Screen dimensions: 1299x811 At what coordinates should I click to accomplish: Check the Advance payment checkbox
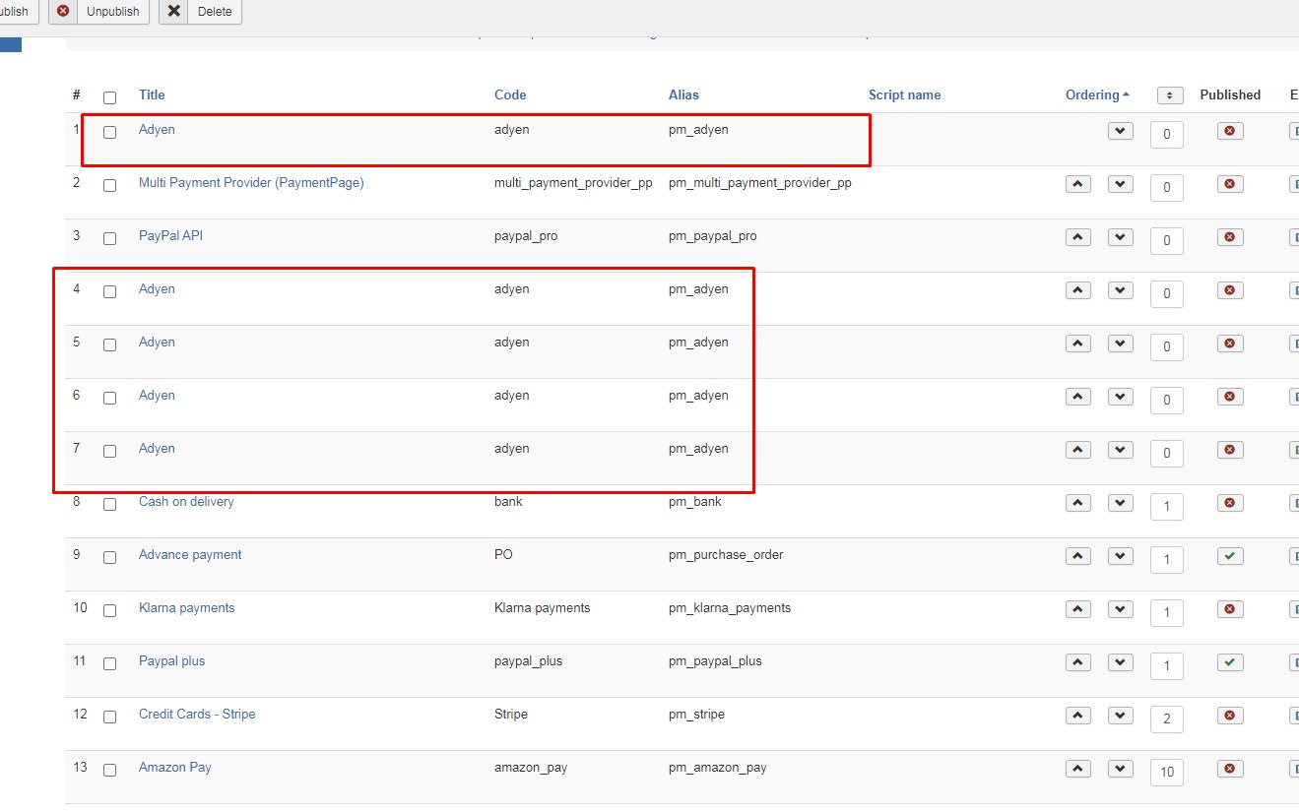(109, 557)
